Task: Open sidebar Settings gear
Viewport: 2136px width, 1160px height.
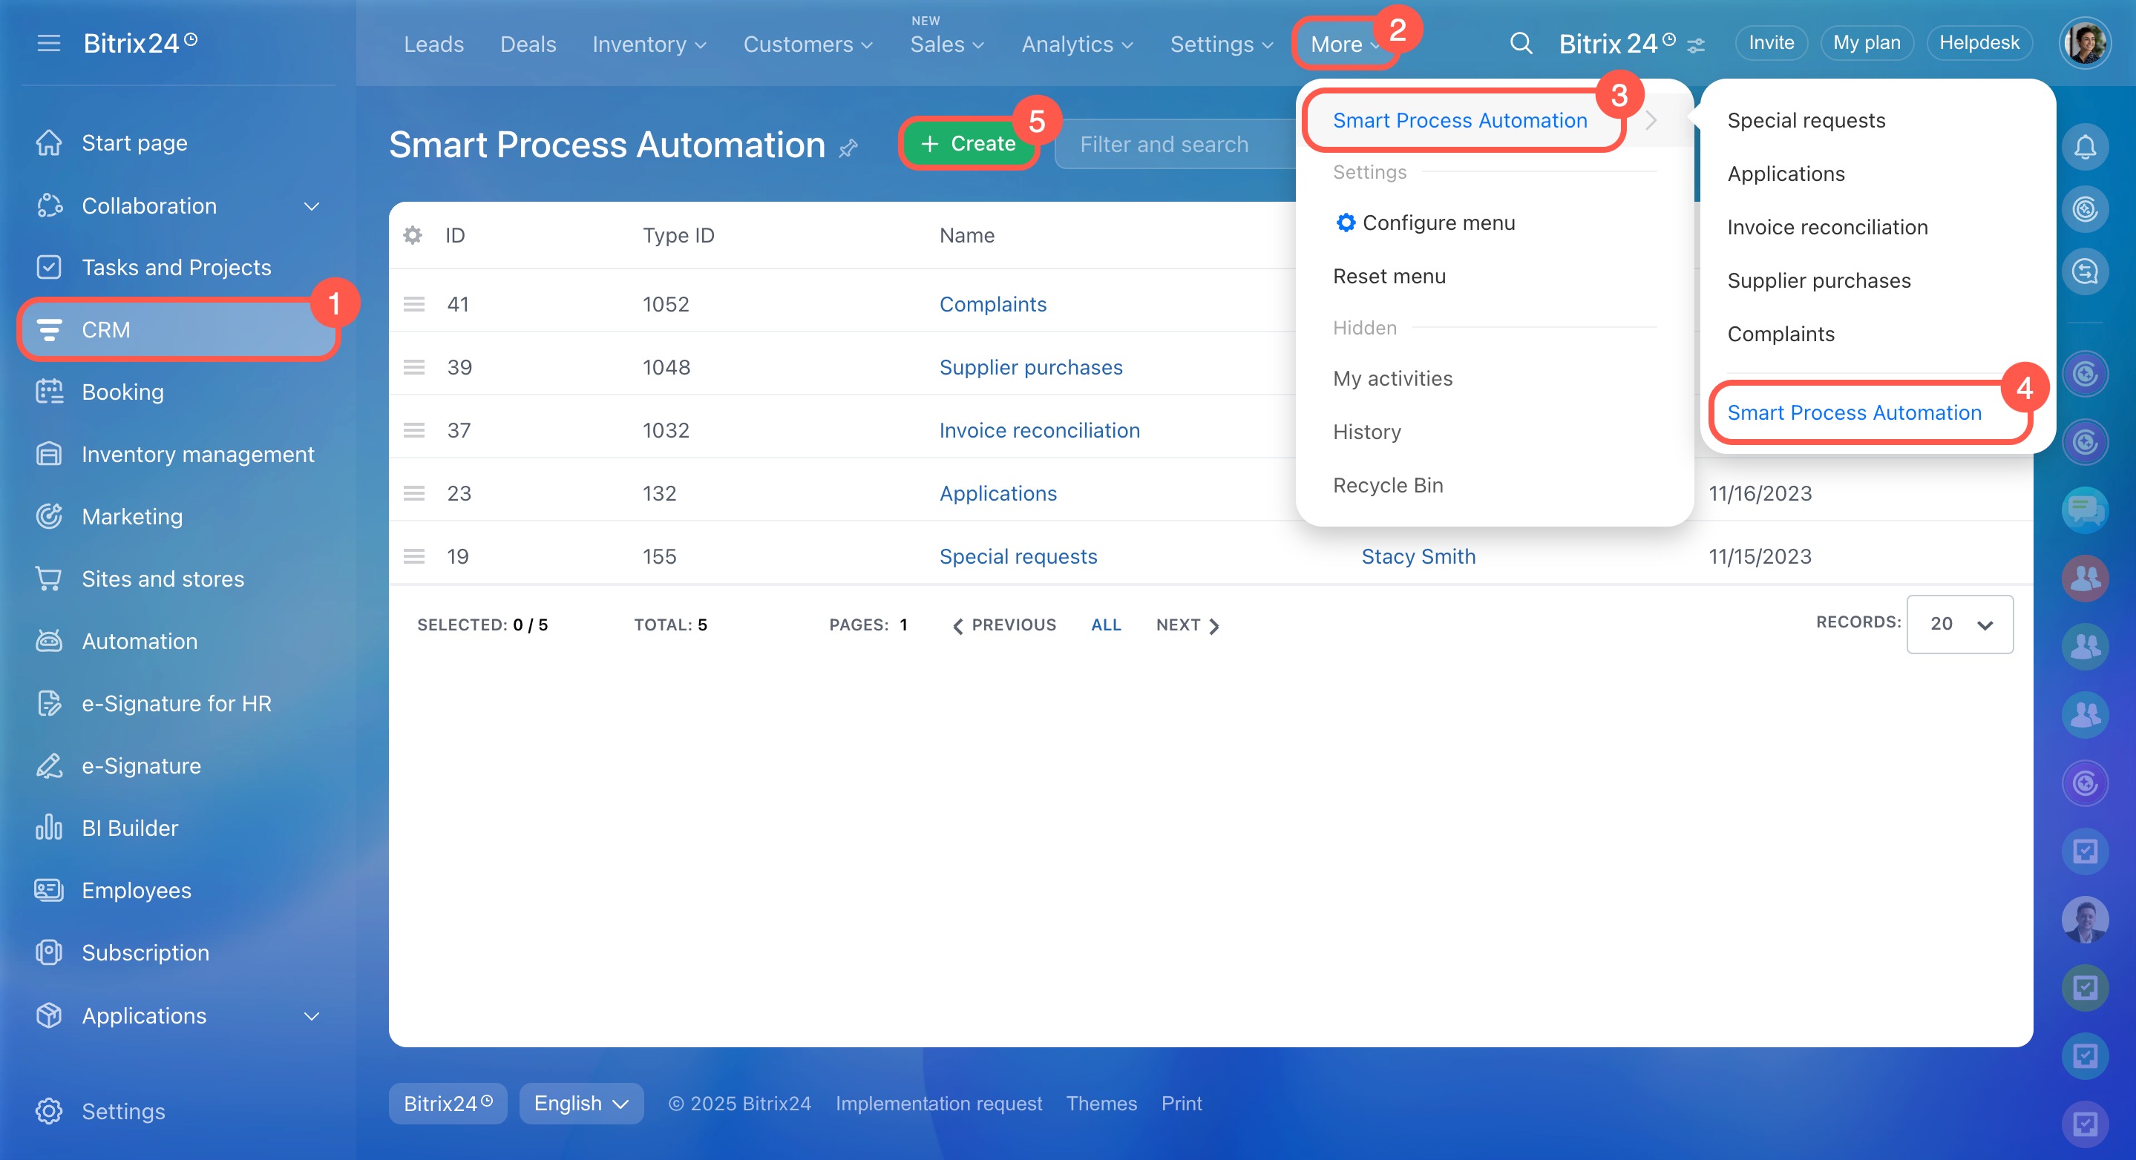Action: coord(49,1111)
